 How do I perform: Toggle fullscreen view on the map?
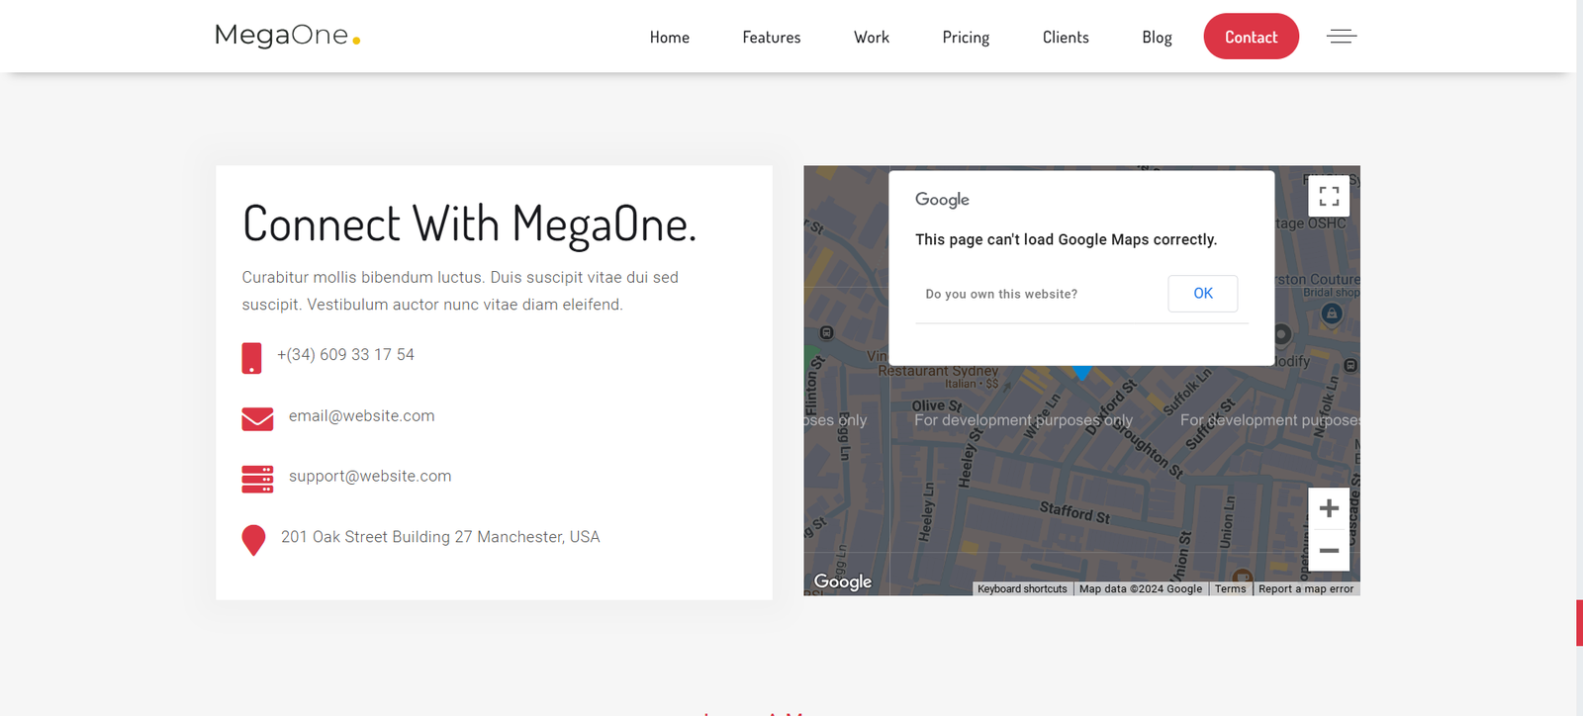pos(1329,196)
